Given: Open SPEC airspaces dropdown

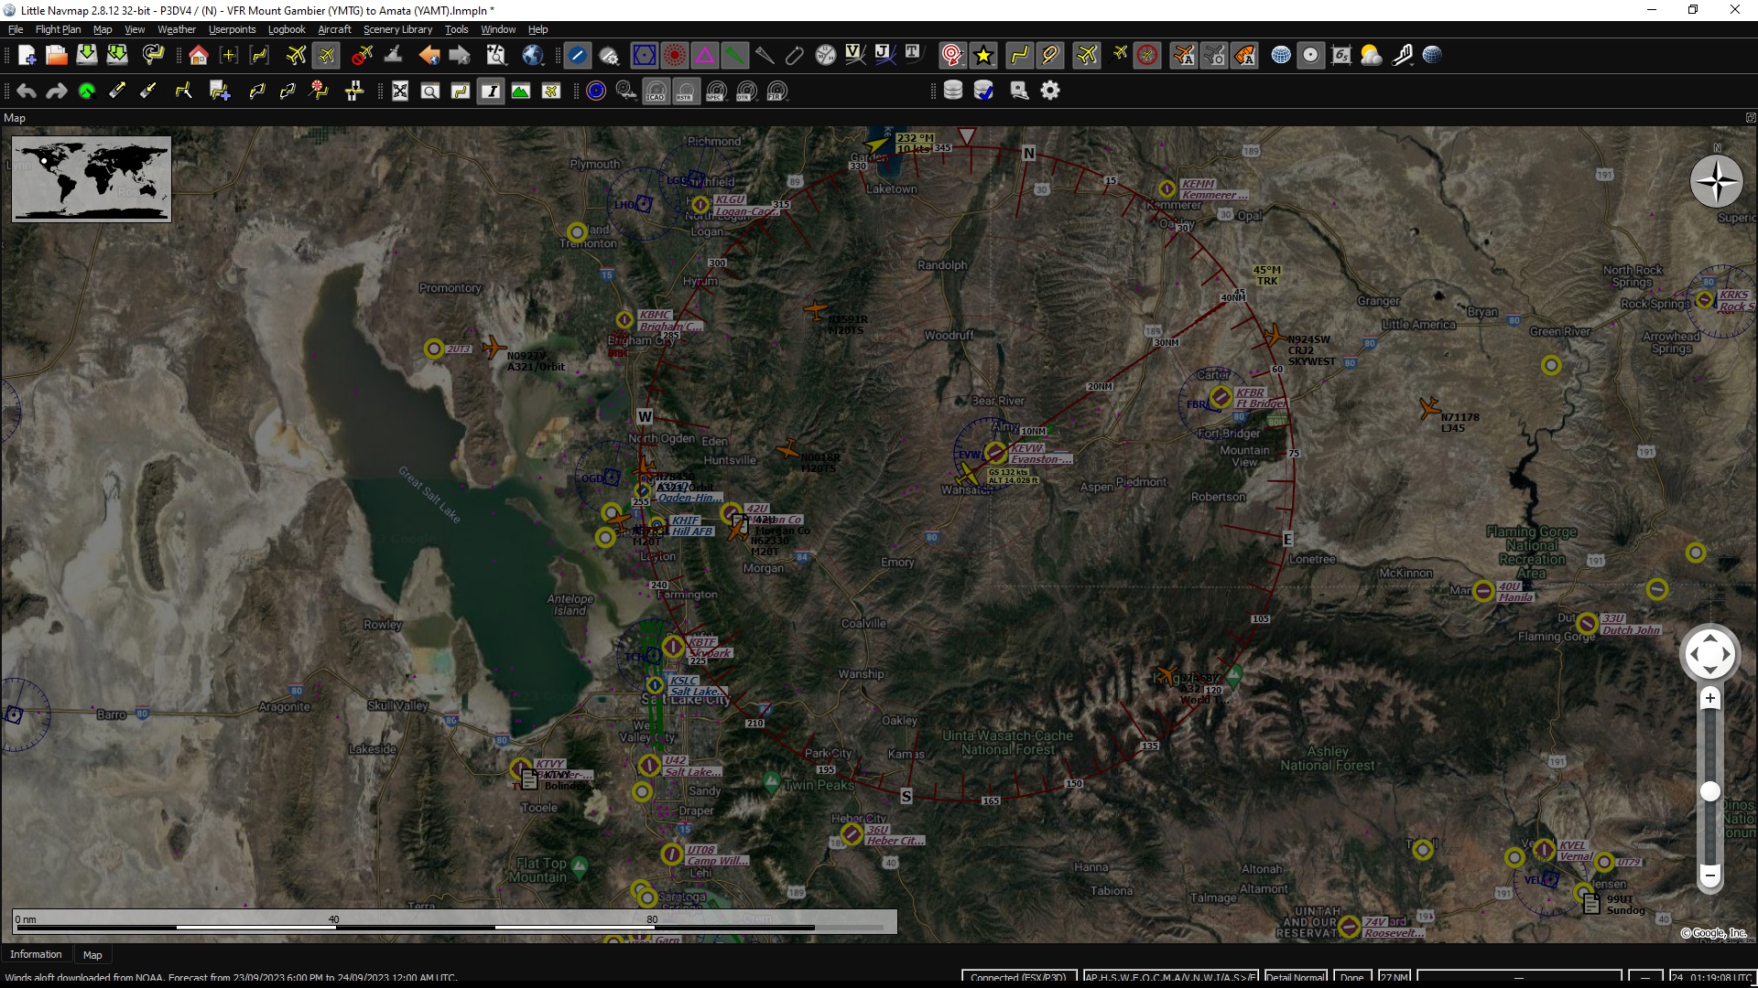Looking at the screenshot, I should (x=716, y=91).
